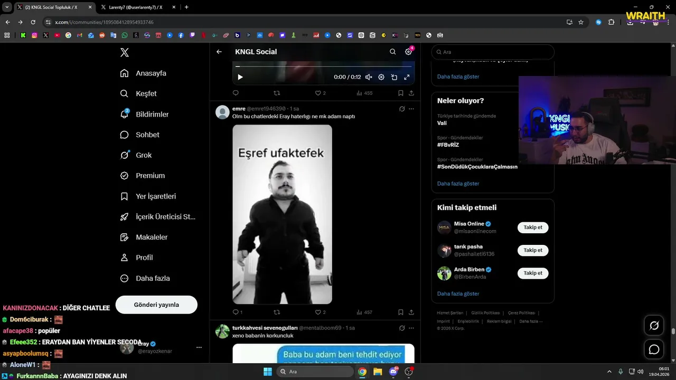
Task: Reload the page in Chrome
Action: point(33,22)
